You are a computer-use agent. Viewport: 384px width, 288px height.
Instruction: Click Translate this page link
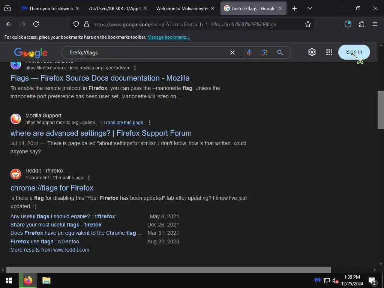pyautogui.click(x=123, y=123)
